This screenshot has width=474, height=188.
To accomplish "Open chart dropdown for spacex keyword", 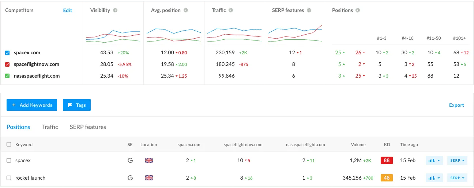I will coord(434,160).
